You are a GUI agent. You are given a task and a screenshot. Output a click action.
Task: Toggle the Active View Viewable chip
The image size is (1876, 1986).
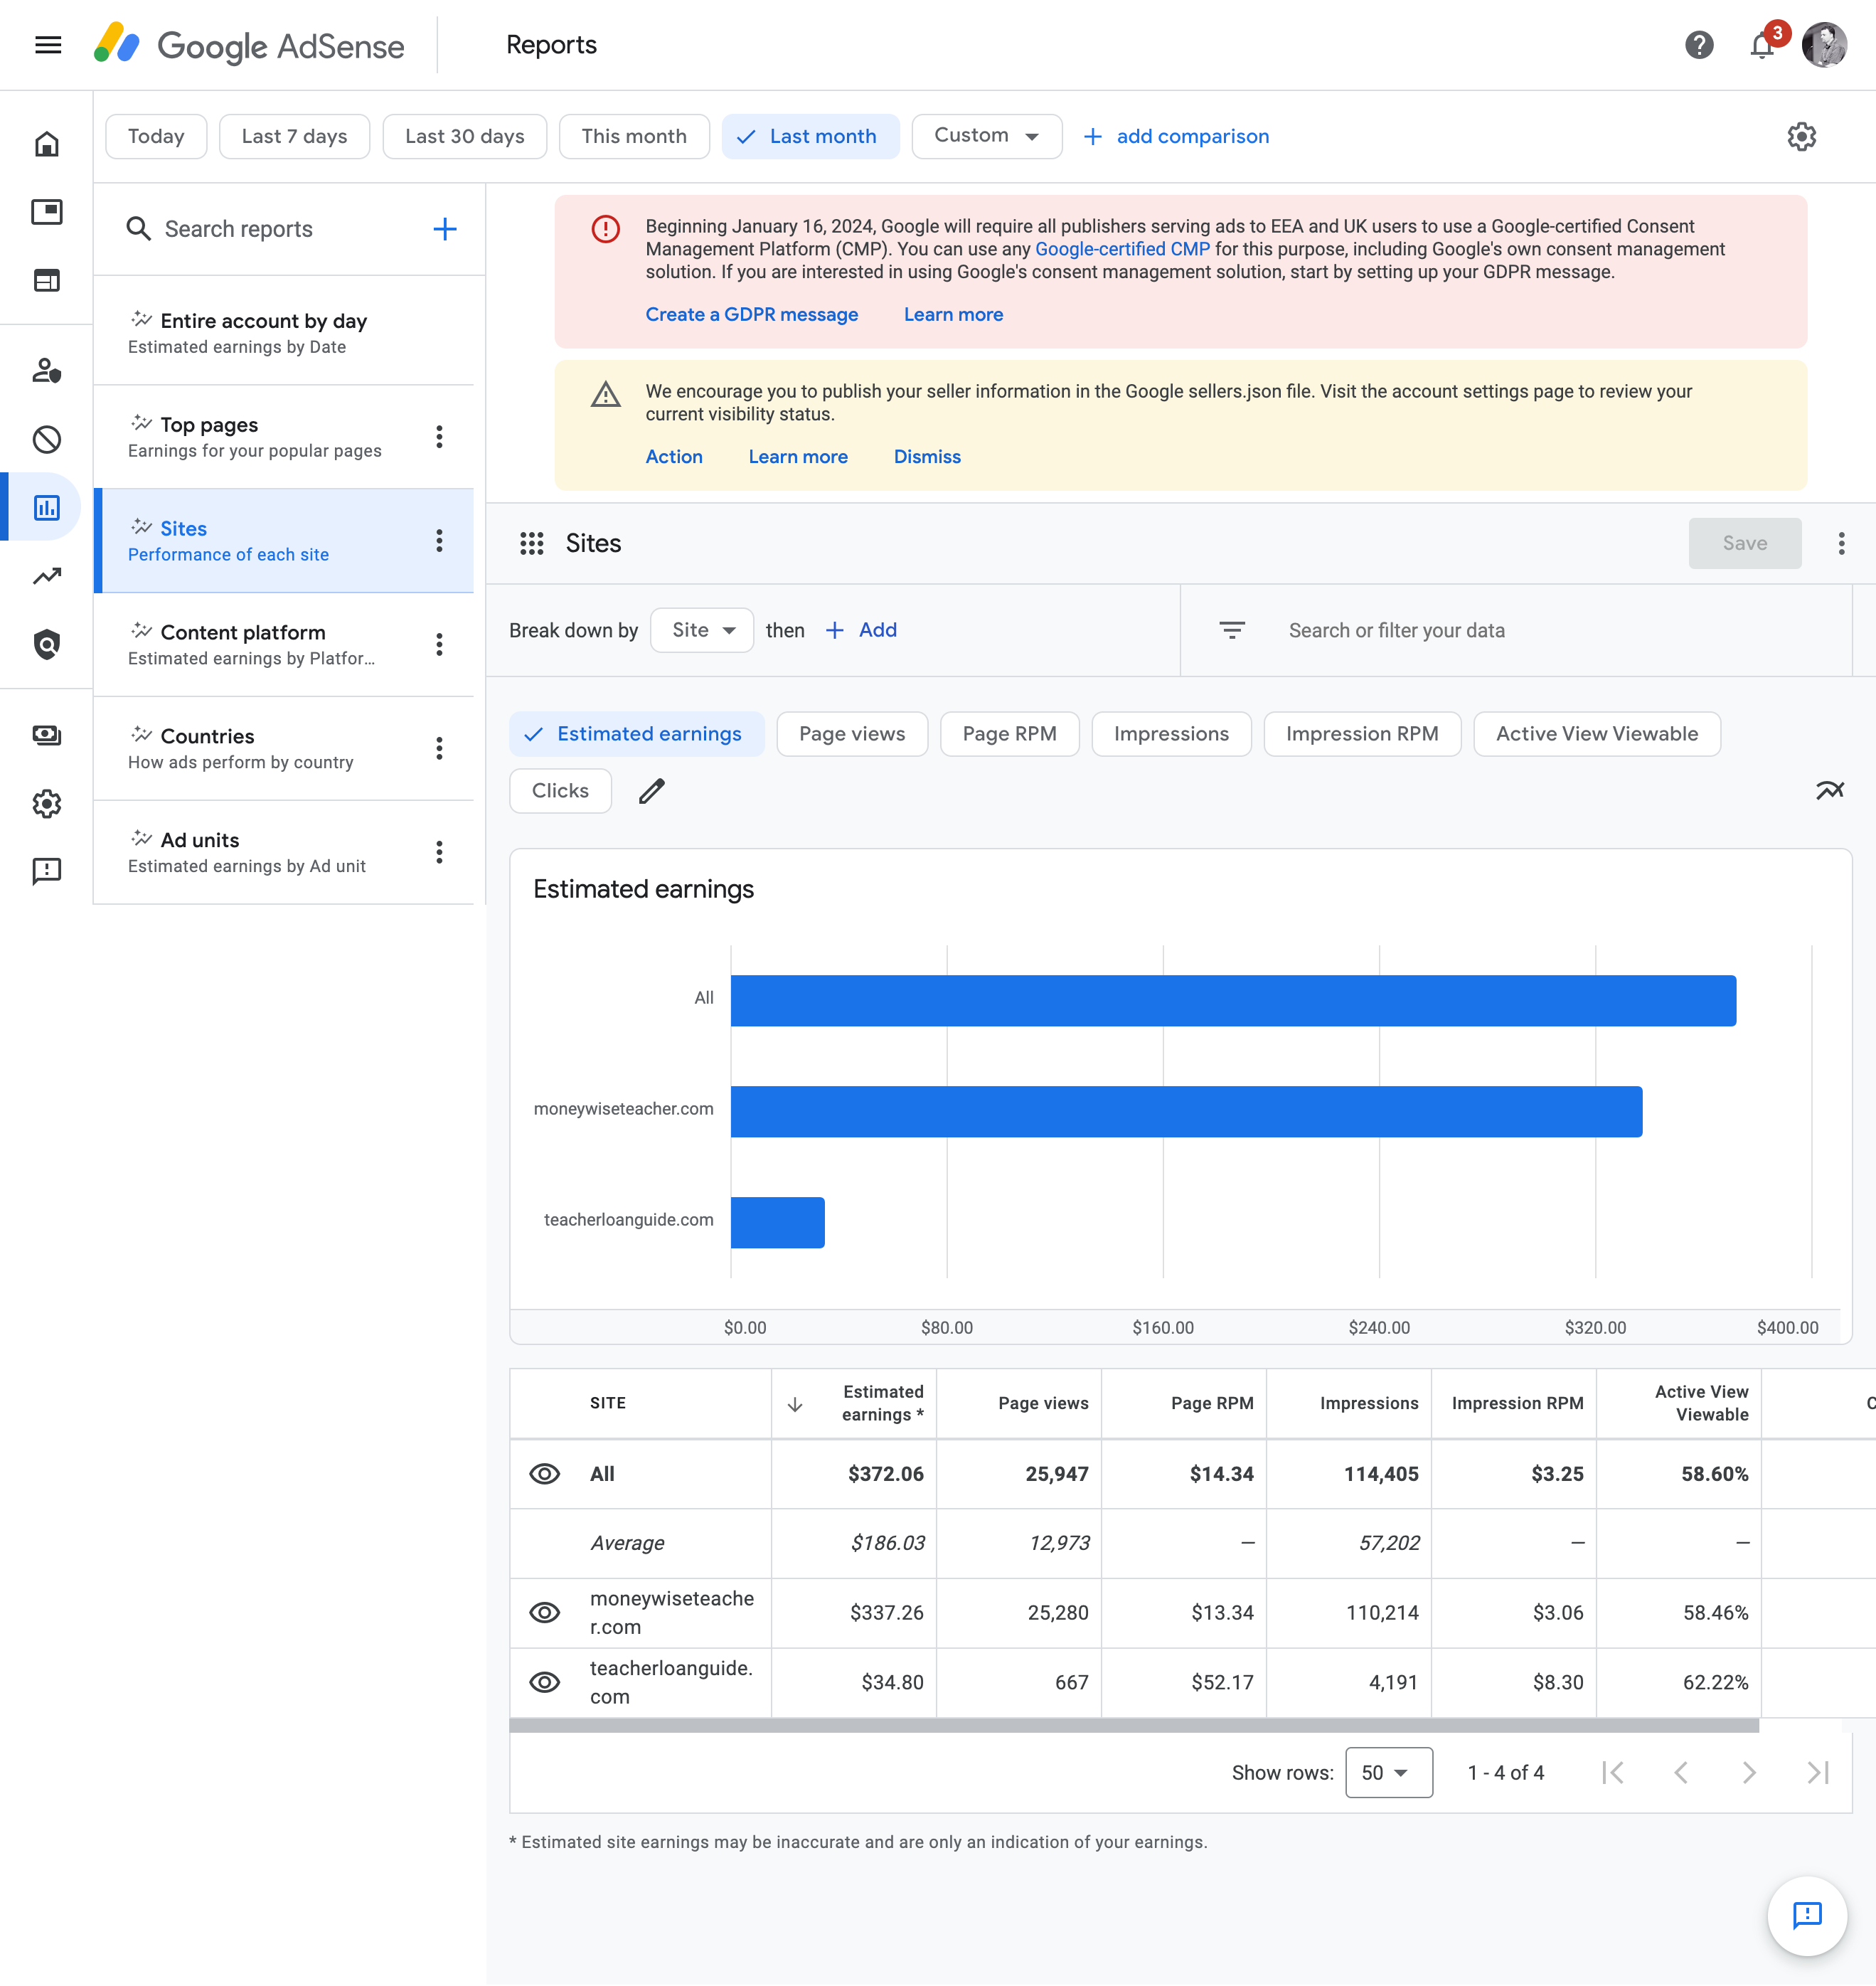(1597, 734)
